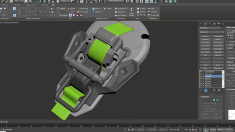235x132 pixels.
Task: Click the modifier stack scroll down arrow
Action: (x=223, y=87)
